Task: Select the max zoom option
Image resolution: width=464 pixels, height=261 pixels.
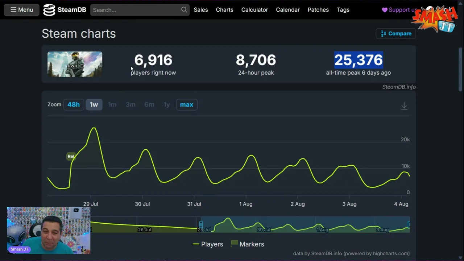Action: coord(187,104)
